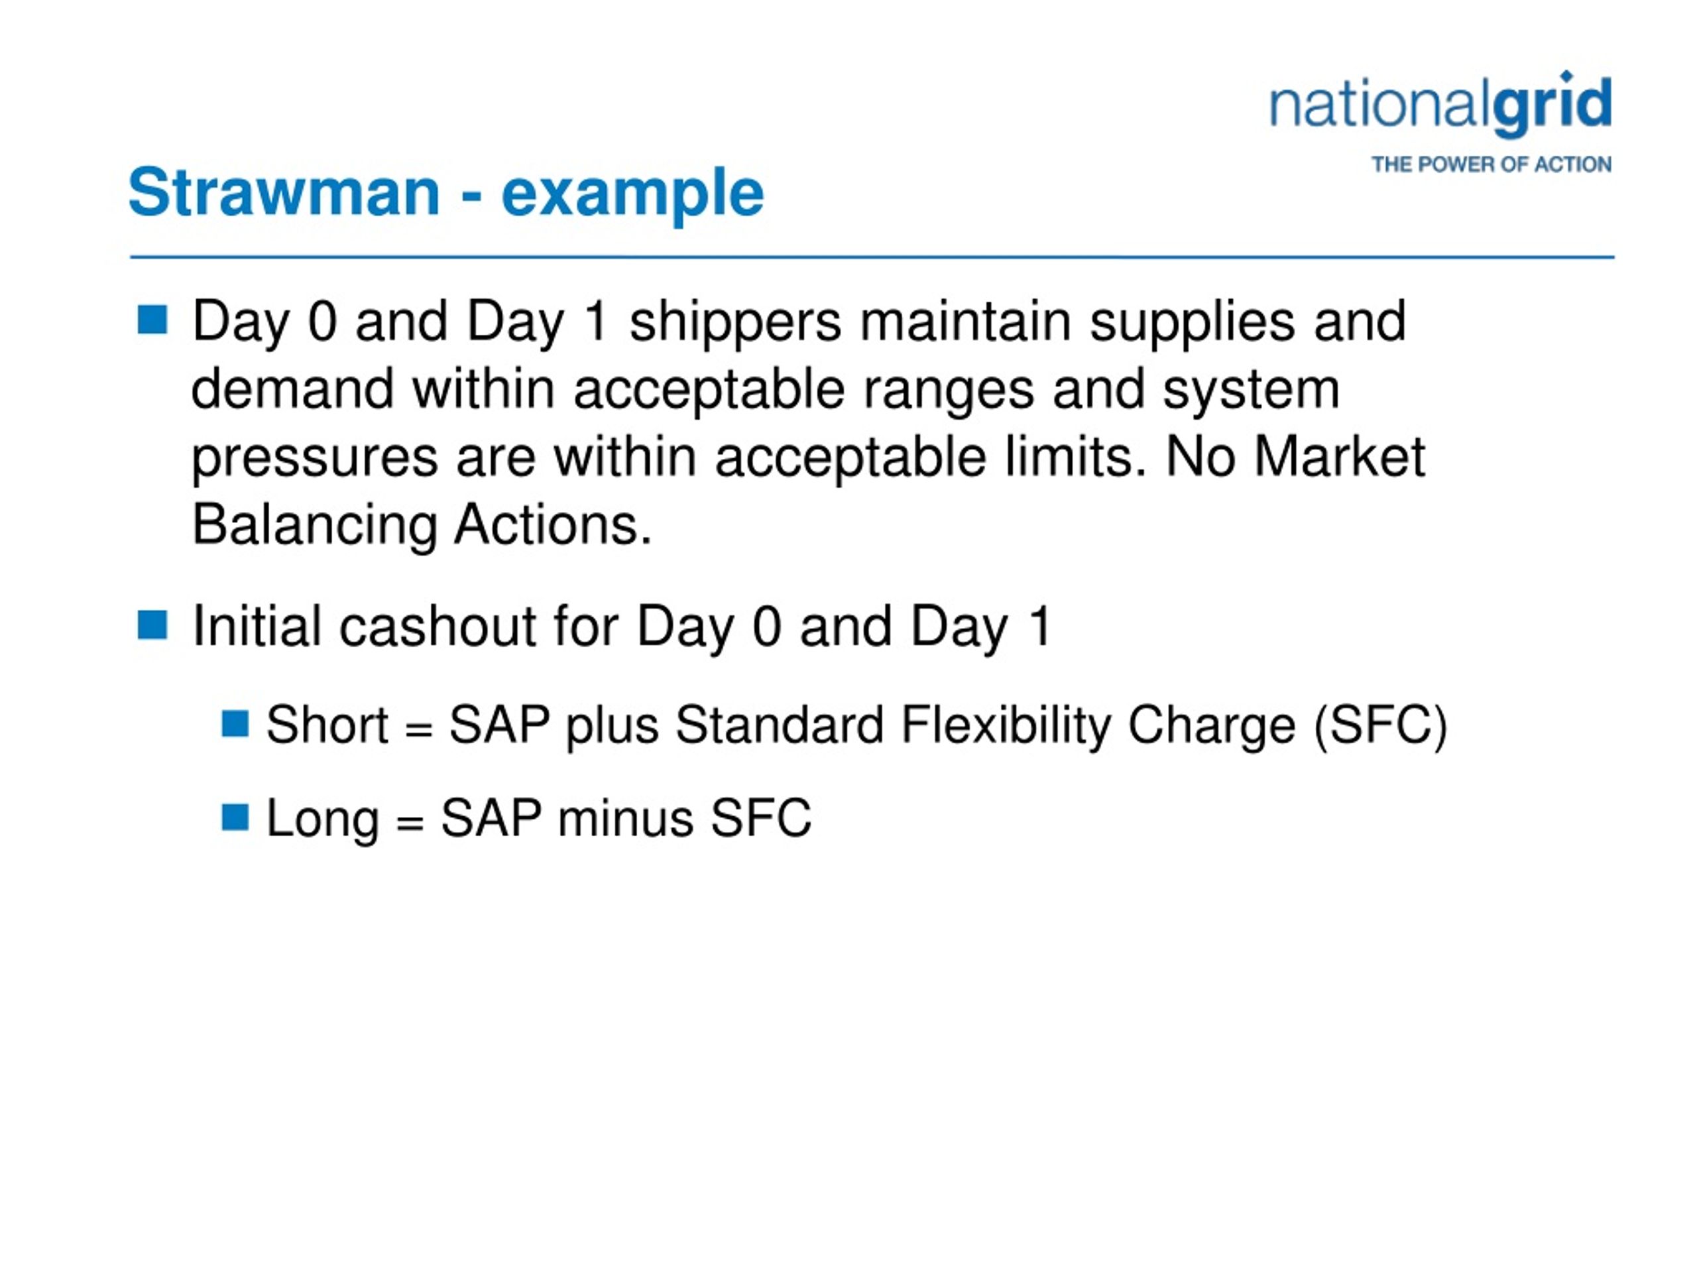1697x1273 pixels.
Task: Click the blue sub-bullet before 'Long = SAP minus'
Action: [x=235, y=818]
